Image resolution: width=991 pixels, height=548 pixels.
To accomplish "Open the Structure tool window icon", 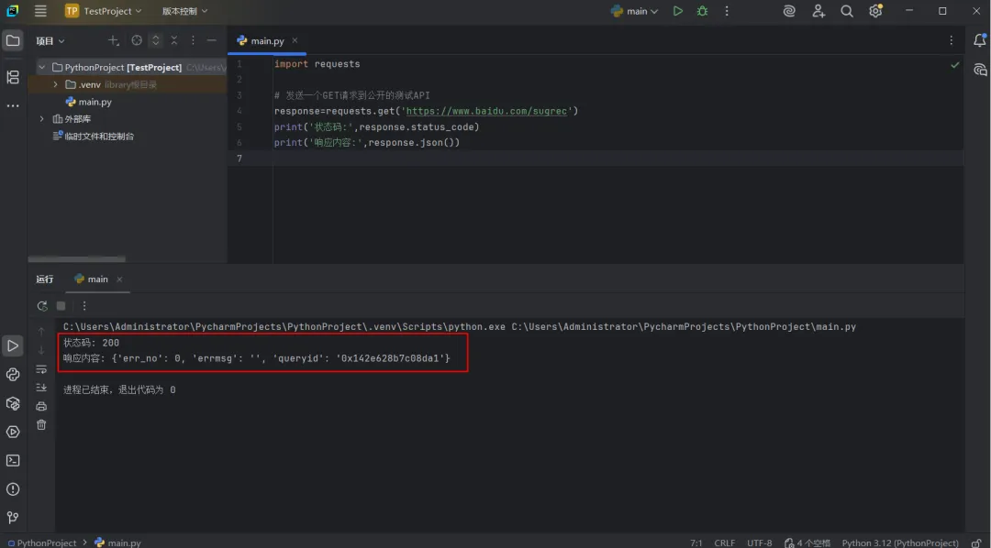I will pyautogui.click(x=13, y=77).
